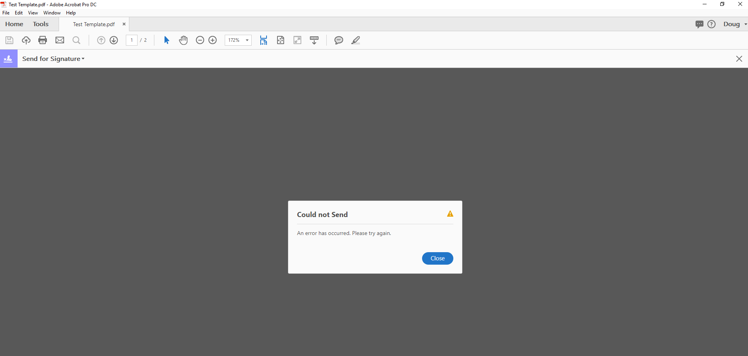Switch to the Tools tab
Screen dimensions: 748x356
(x=41, y=24)
